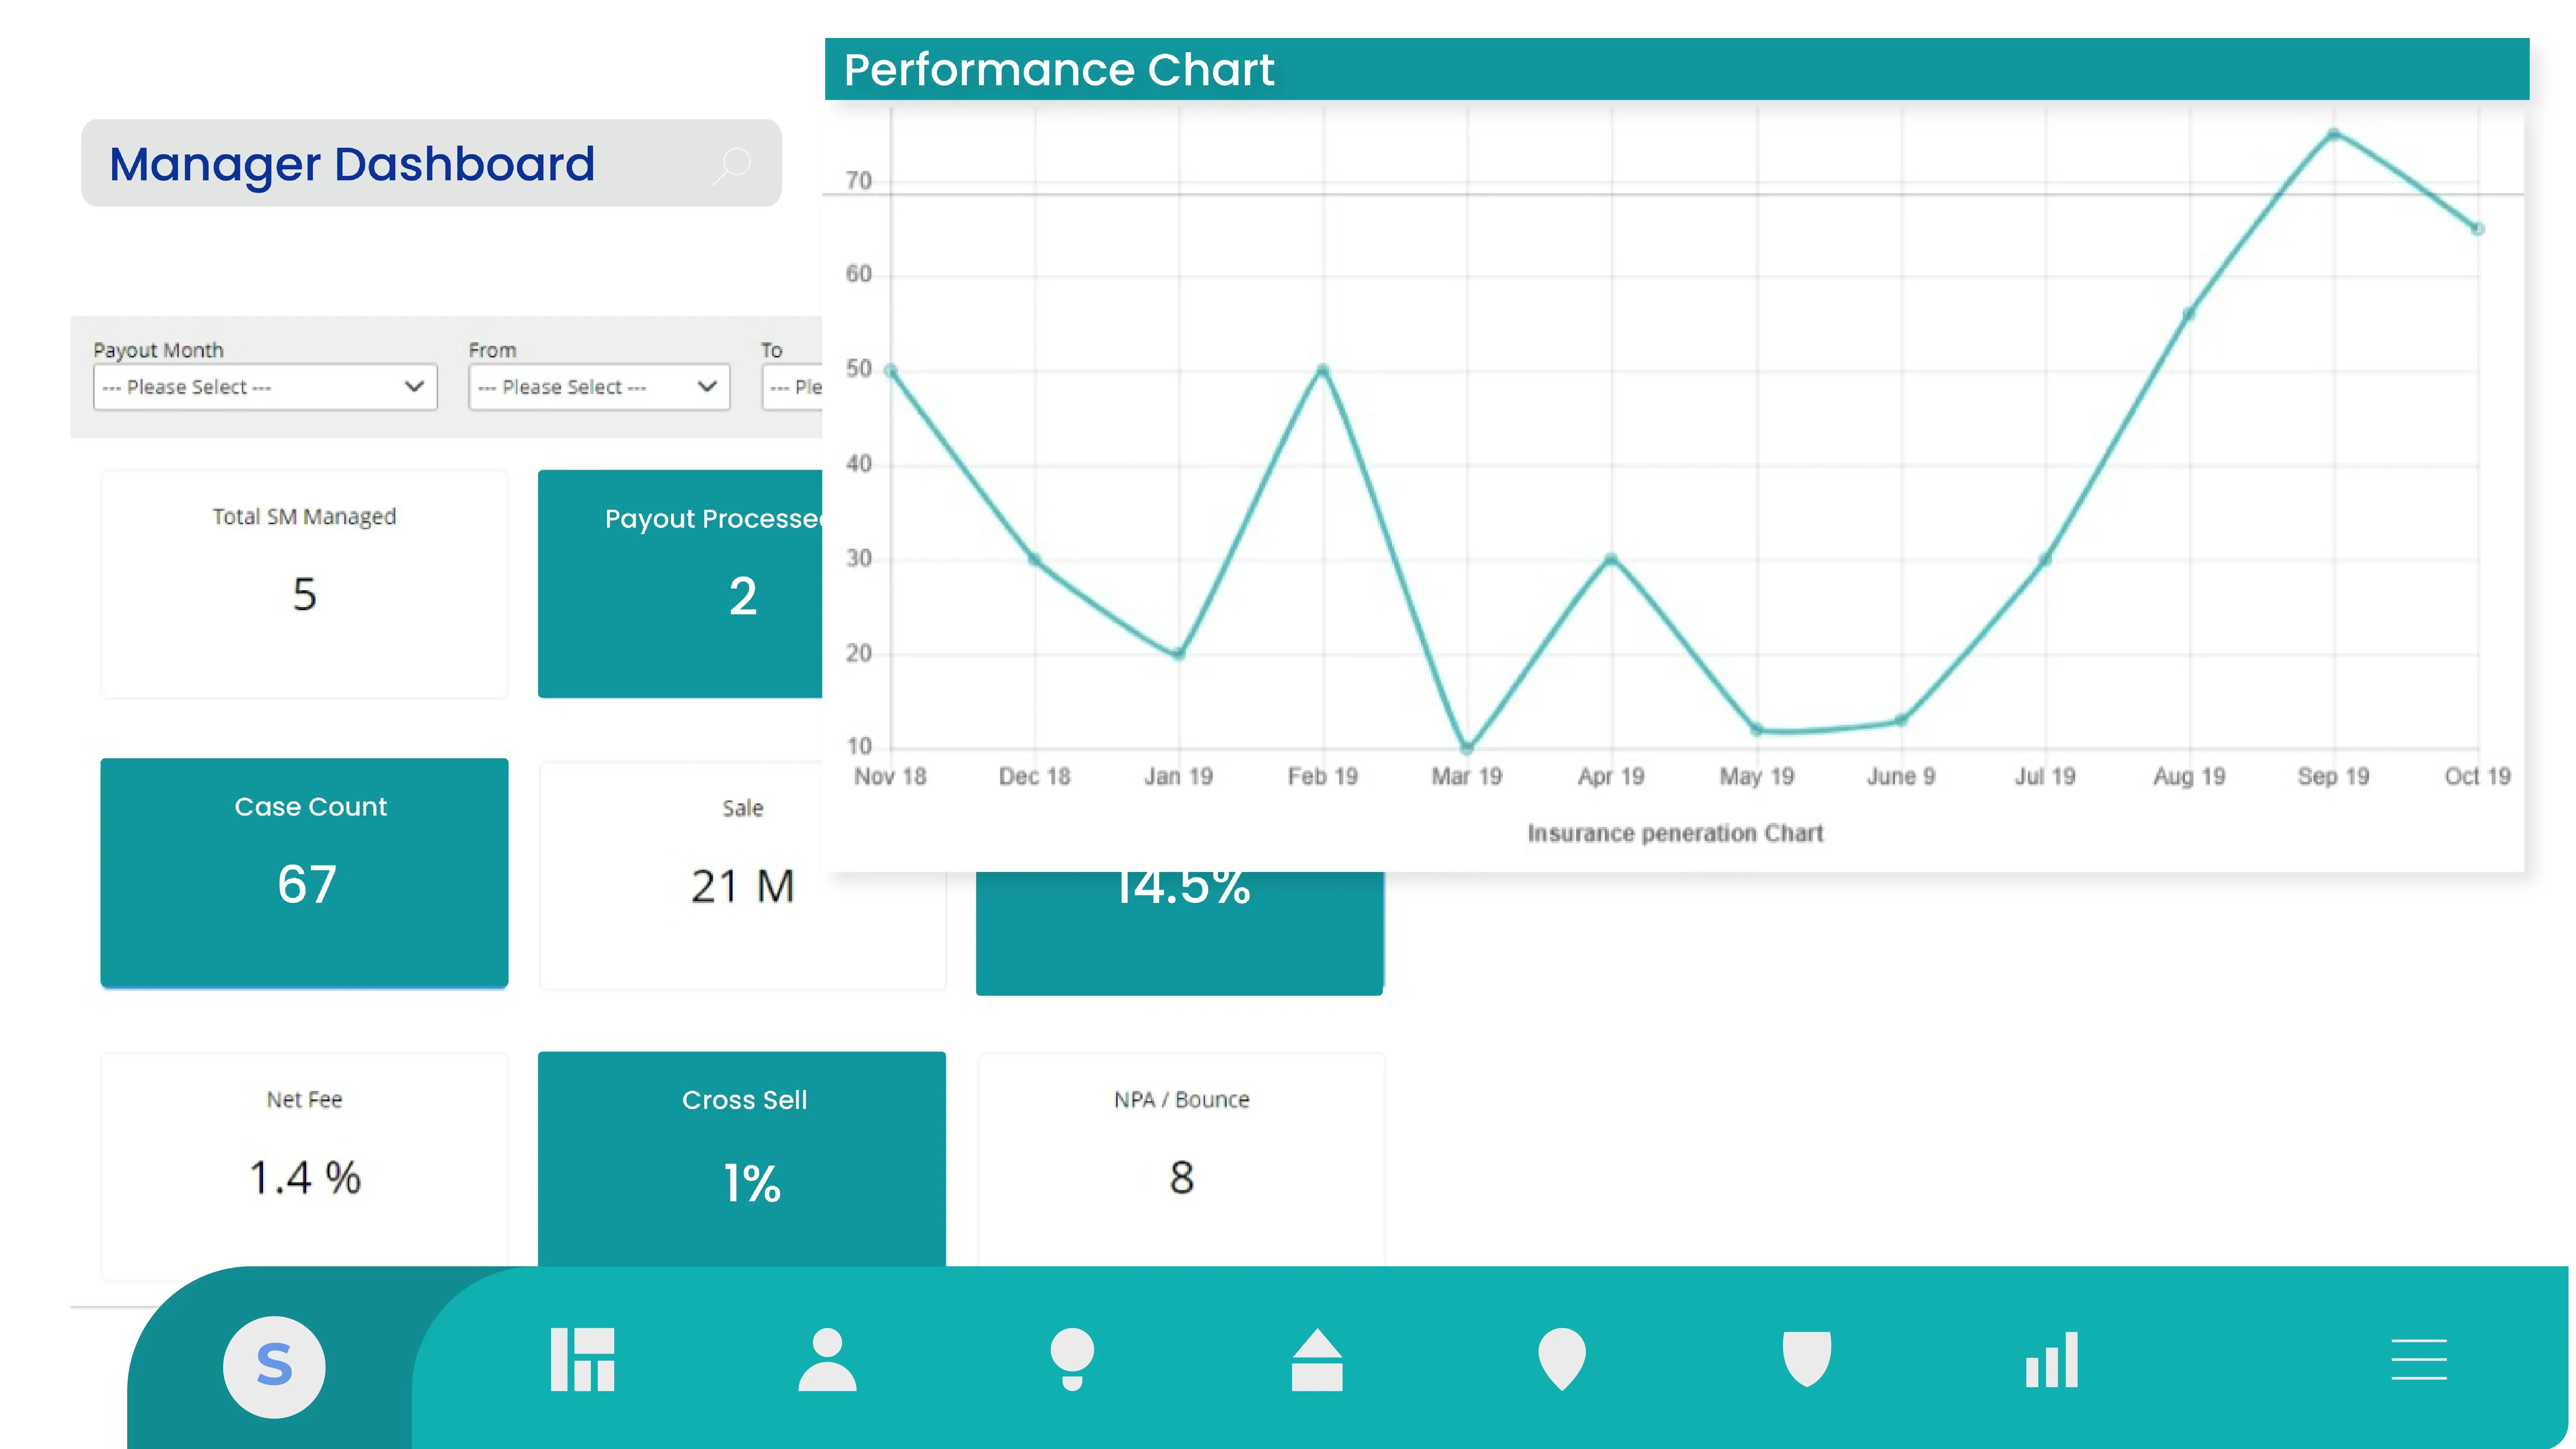
Task: Click the May 19 data point
Action: (x=1757, y=730)
